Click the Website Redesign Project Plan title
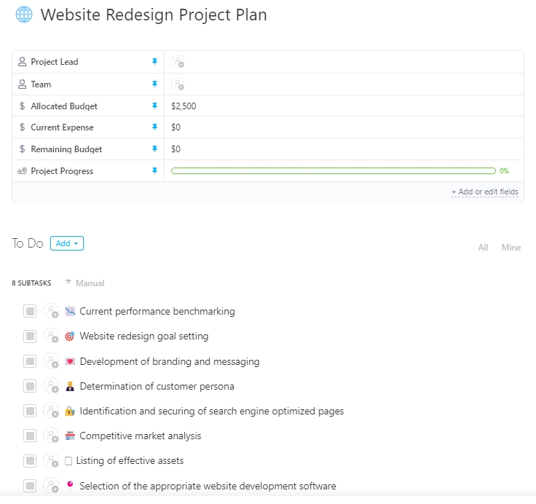The image size is (536, 504). [154, 15]
